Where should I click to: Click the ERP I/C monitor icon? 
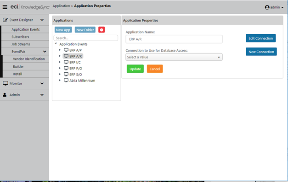[x=66, y=62]
